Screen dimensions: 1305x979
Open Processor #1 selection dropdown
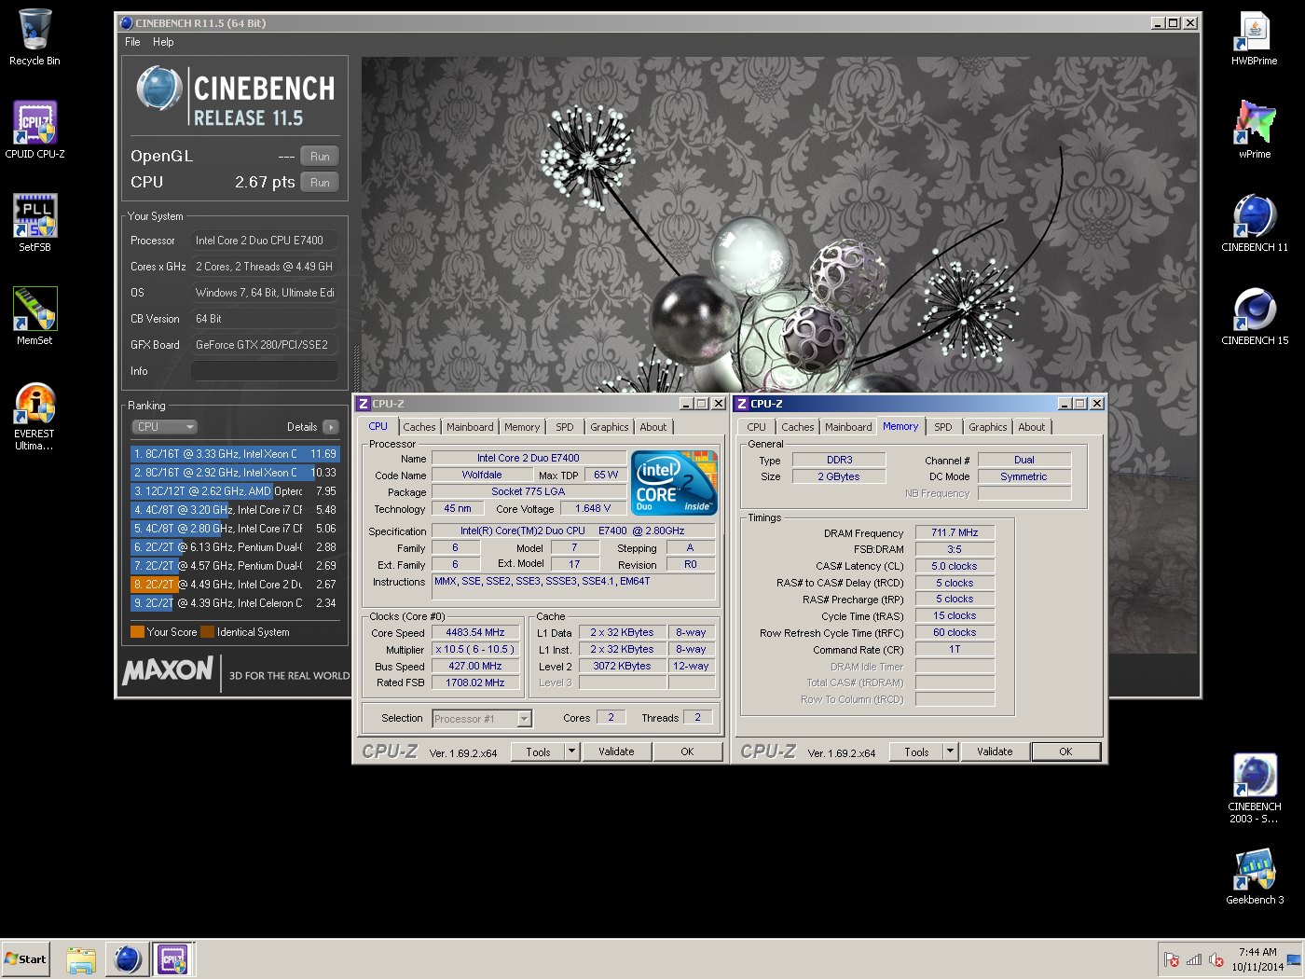coord(482,719)
